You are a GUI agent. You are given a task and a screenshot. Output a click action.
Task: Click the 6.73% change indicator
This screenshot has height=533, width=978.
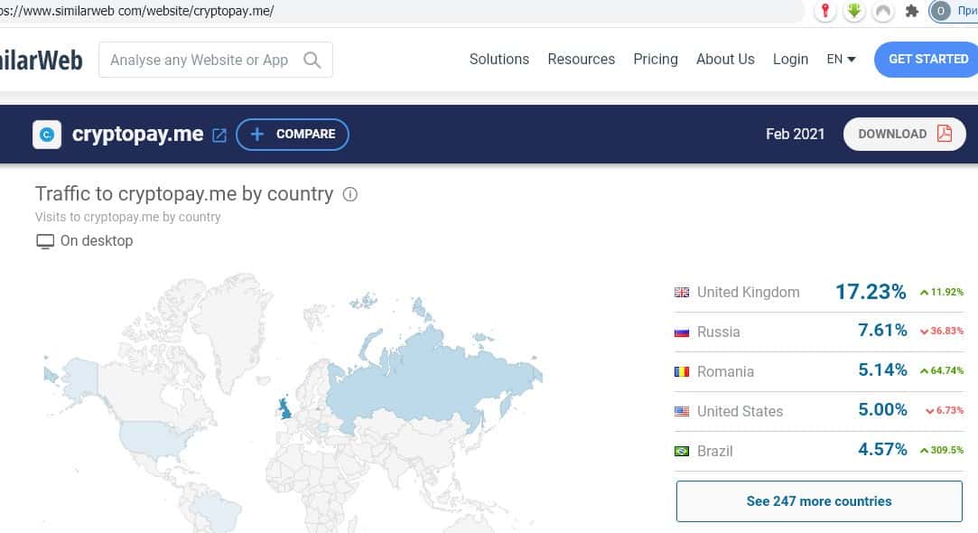click(945, 411)
